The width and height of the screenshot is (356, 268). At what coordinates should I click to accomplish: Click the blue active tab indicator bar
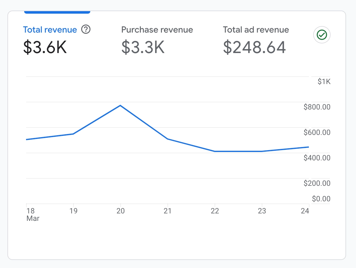[x=57, y=12]
